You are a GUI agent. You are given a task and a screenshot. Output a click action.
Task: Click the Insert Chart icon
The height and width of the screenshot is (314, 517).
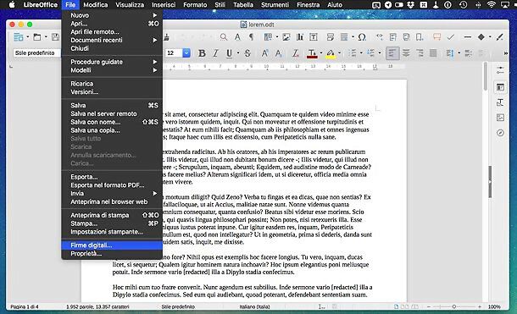pos(300,37)
